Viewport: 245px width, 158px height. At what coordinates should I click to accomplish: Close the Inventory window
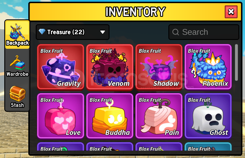coord(231,12)
